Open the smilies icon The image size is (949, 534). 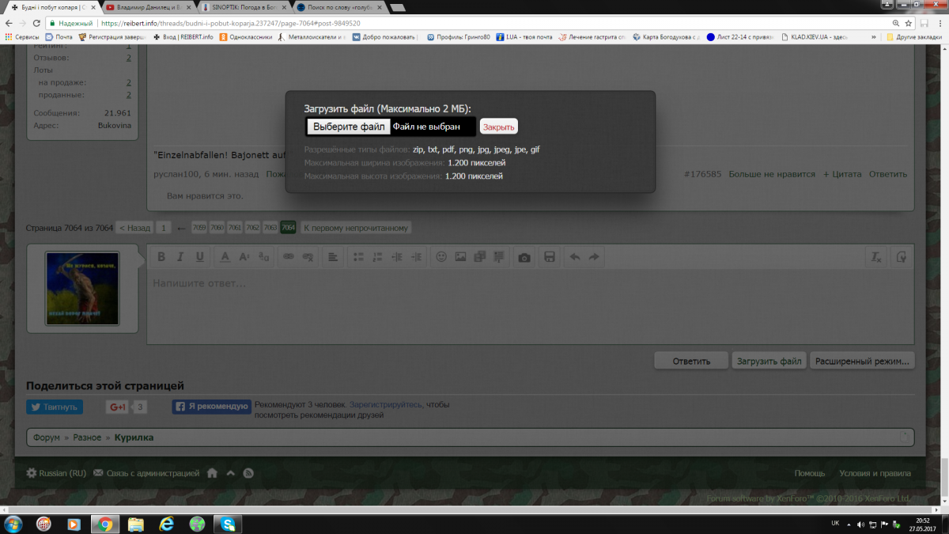click(441, 257)
